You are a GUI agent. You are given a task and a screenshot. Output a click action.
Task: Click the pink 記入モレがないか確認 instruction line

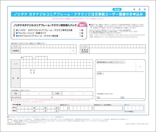[x=79, y=19]
